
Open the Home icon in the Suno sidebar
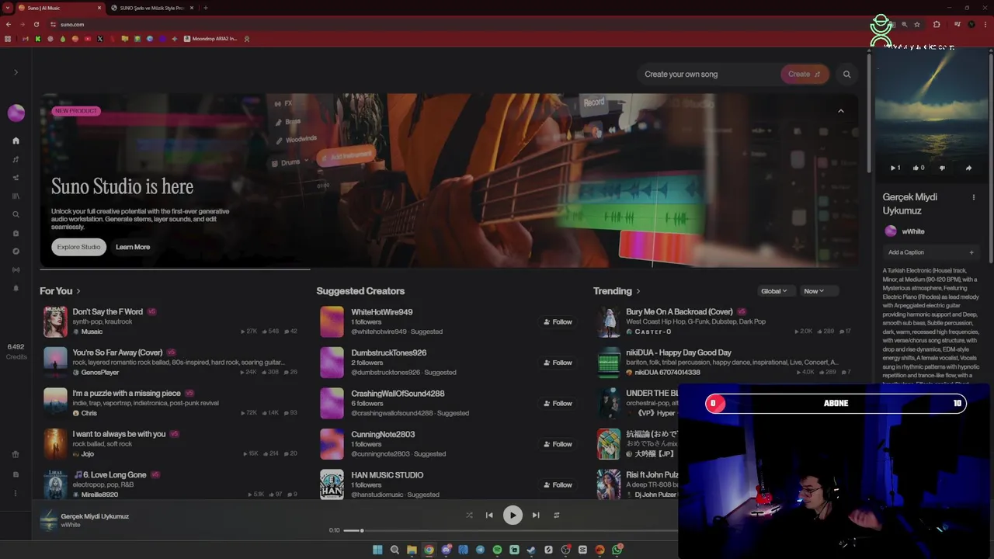tap(16, 141)
